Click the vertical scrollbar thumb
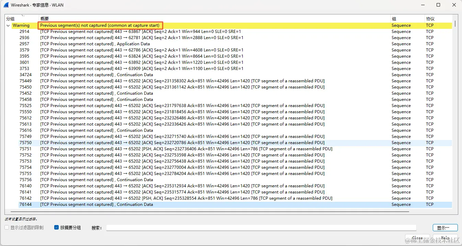Screen dimensions: 462x246 coord(455,24)
